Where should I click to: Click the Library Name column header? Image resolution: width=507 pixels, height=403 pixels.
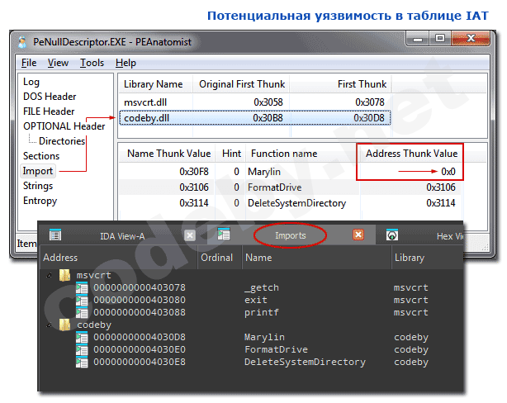tap(153, 84)
